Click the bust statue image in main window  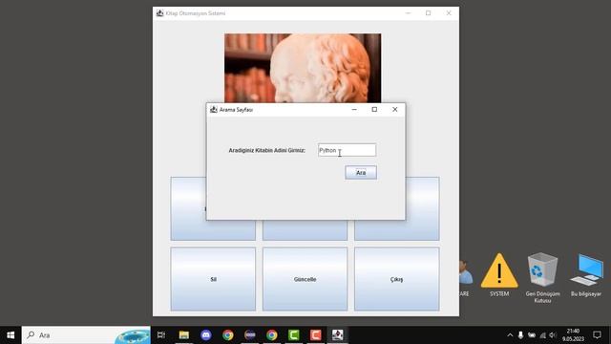(303, 68)
